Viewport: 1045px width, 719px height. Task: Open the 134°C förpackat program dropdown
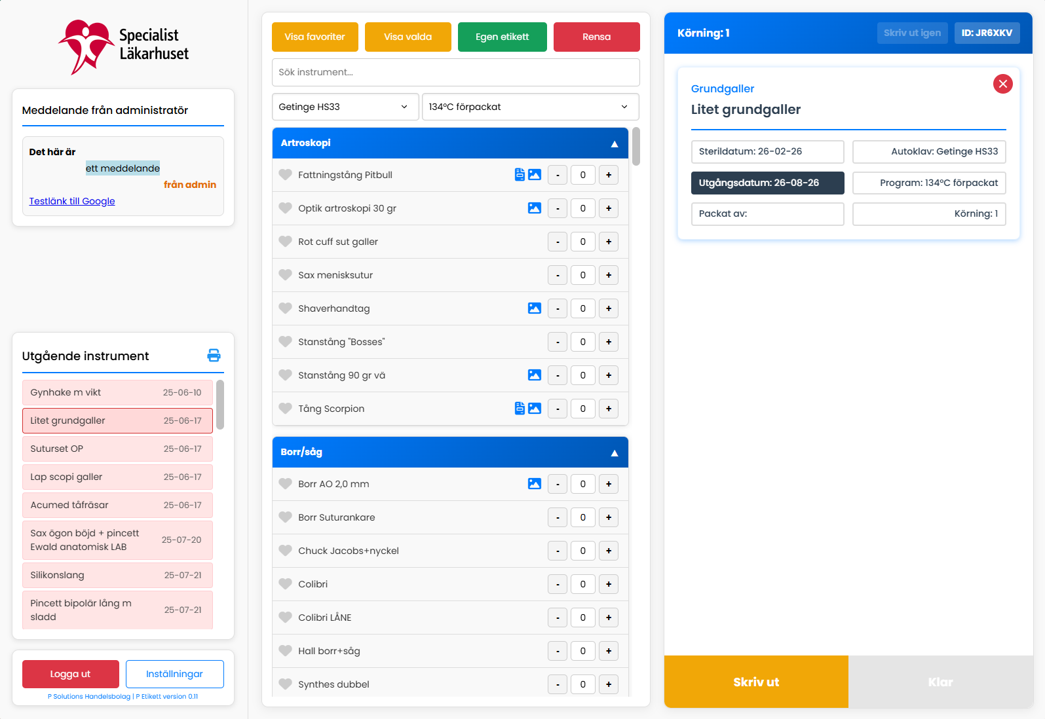tap(529, 107)
